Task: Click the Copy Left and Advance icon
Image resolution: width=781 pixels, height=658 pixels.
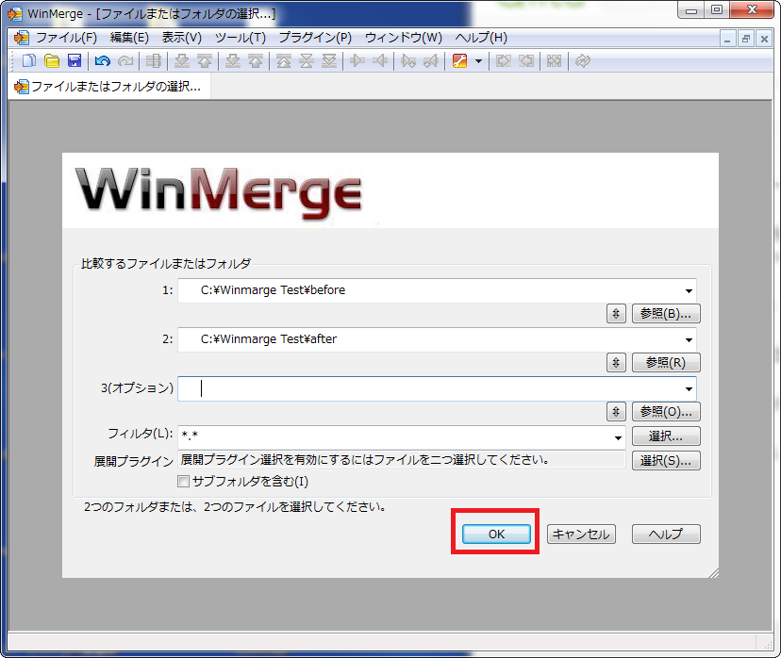Action: 431,60
